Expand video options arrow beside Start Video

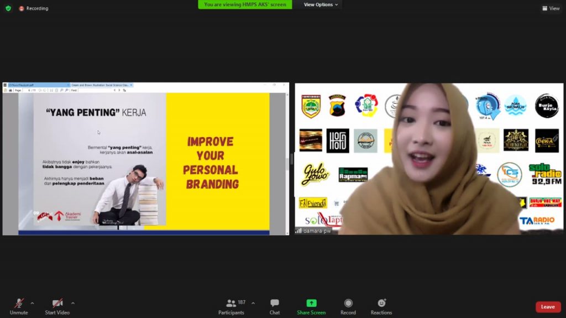pos(73,303)
